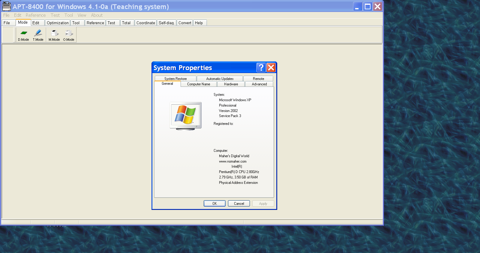Image resolution: width=480 pixels, height=253 pixels.
Task: Switch to the Mode ribbon tab
Action: point(23,22)
